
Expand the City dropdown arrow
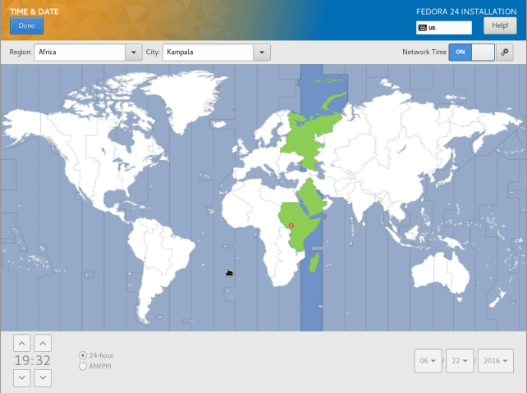[x=262, y=52]
